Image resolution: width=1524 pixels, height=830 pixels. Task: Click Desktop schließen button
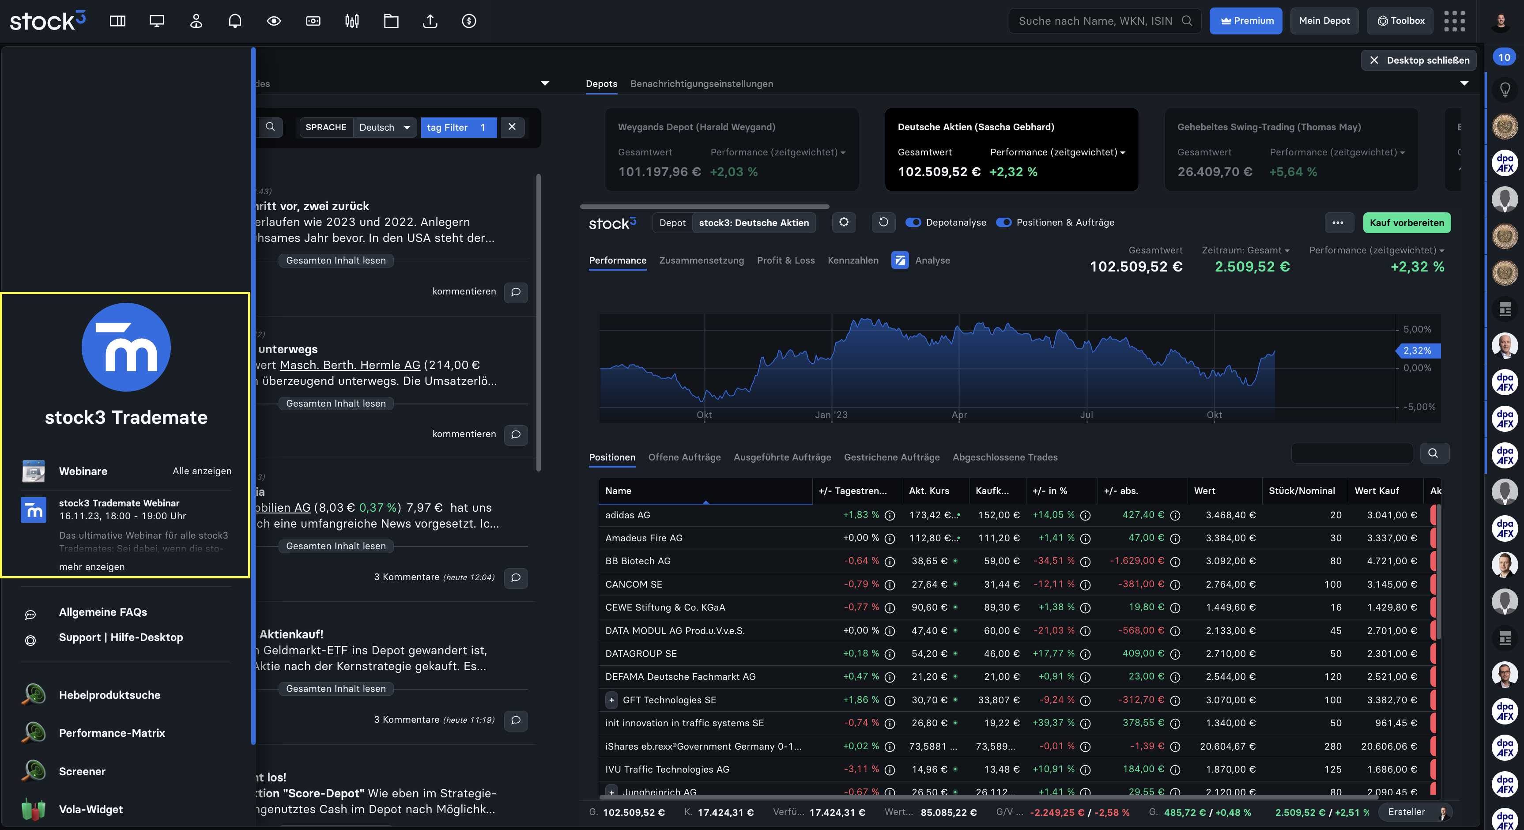tap(1418, 60)
